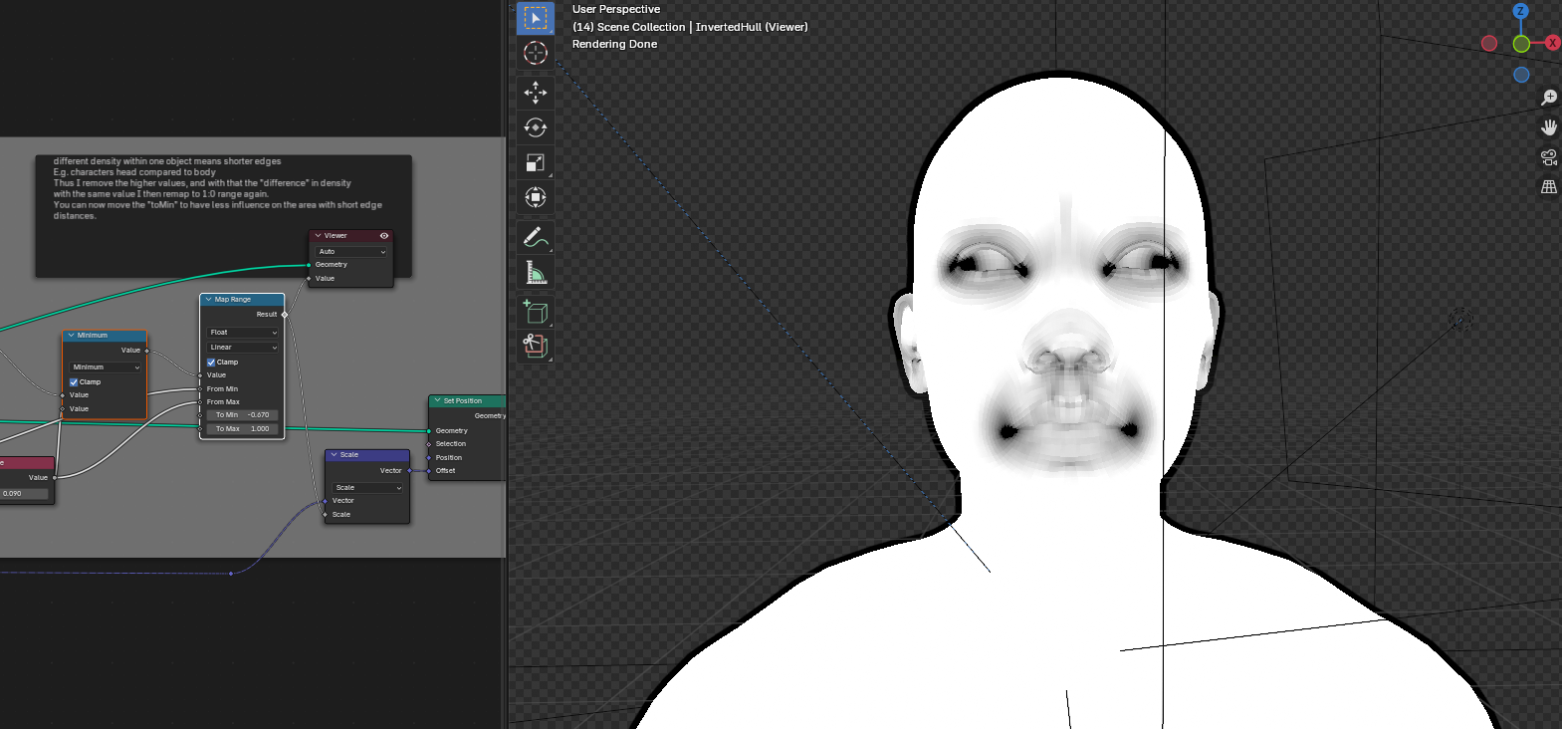
Task: Snap view to green Y axis on gizmo
Action: [1521, 44]
